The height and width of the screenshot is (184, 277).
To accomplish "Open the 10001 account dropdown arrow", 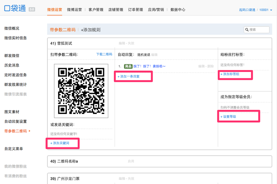I will tap(271, 10).
